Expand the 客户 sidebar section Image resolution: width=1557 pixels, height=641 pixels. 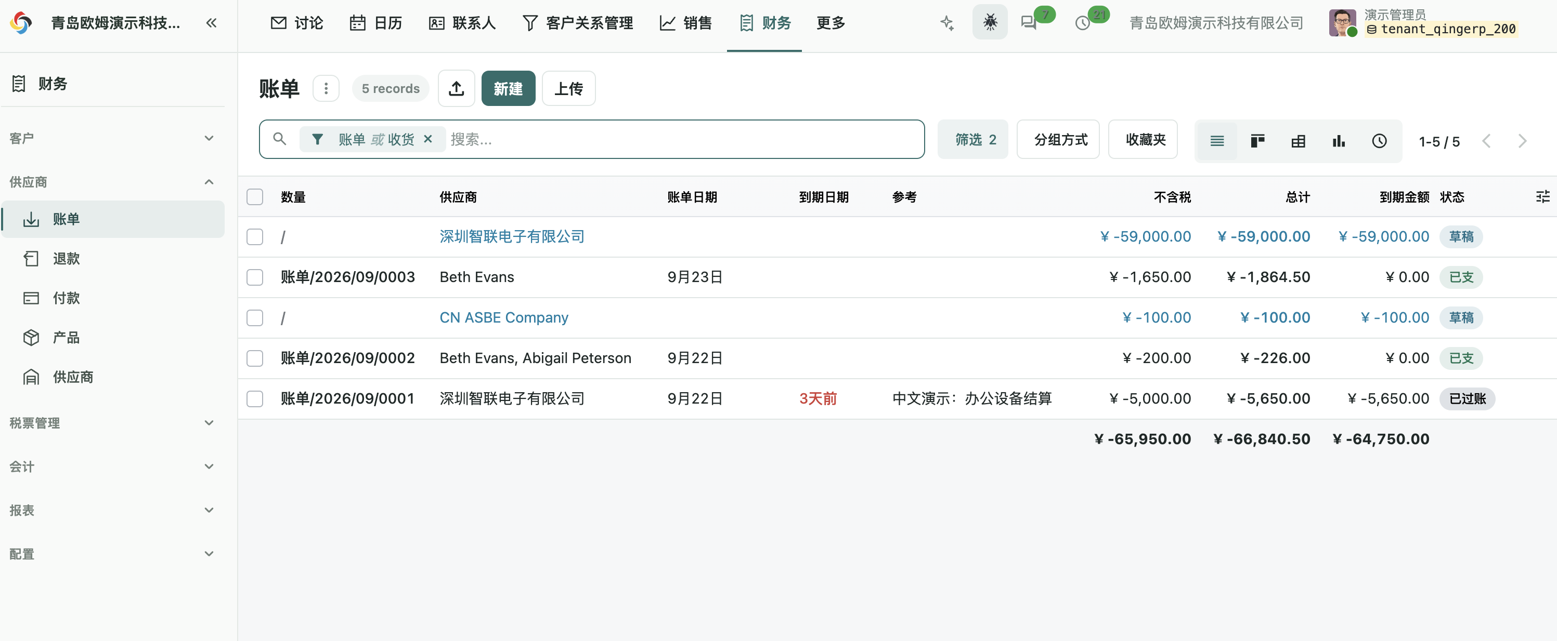[x=112, y=138]
